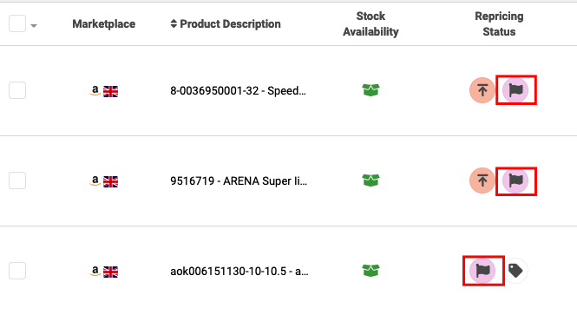This screenshot has height=315, width=577.
Task: Click the flag icon in the 8-0036950001-32 row
Action: (x=515, y=90)
